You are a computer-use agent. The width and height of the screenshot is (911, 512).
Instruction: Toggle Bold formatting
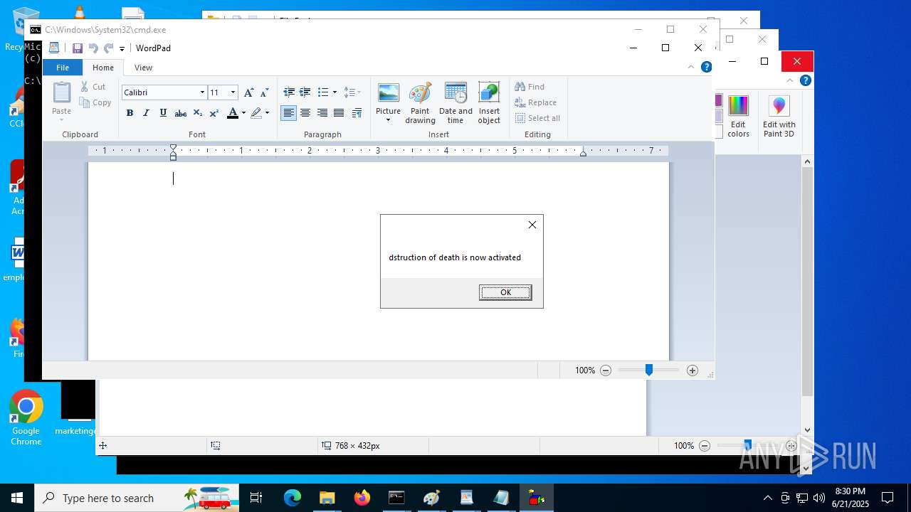coord(130,112)
